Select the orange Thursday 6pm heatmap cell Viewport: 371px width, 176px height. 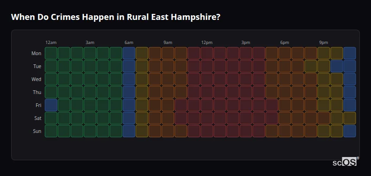(x=285, y=92)
